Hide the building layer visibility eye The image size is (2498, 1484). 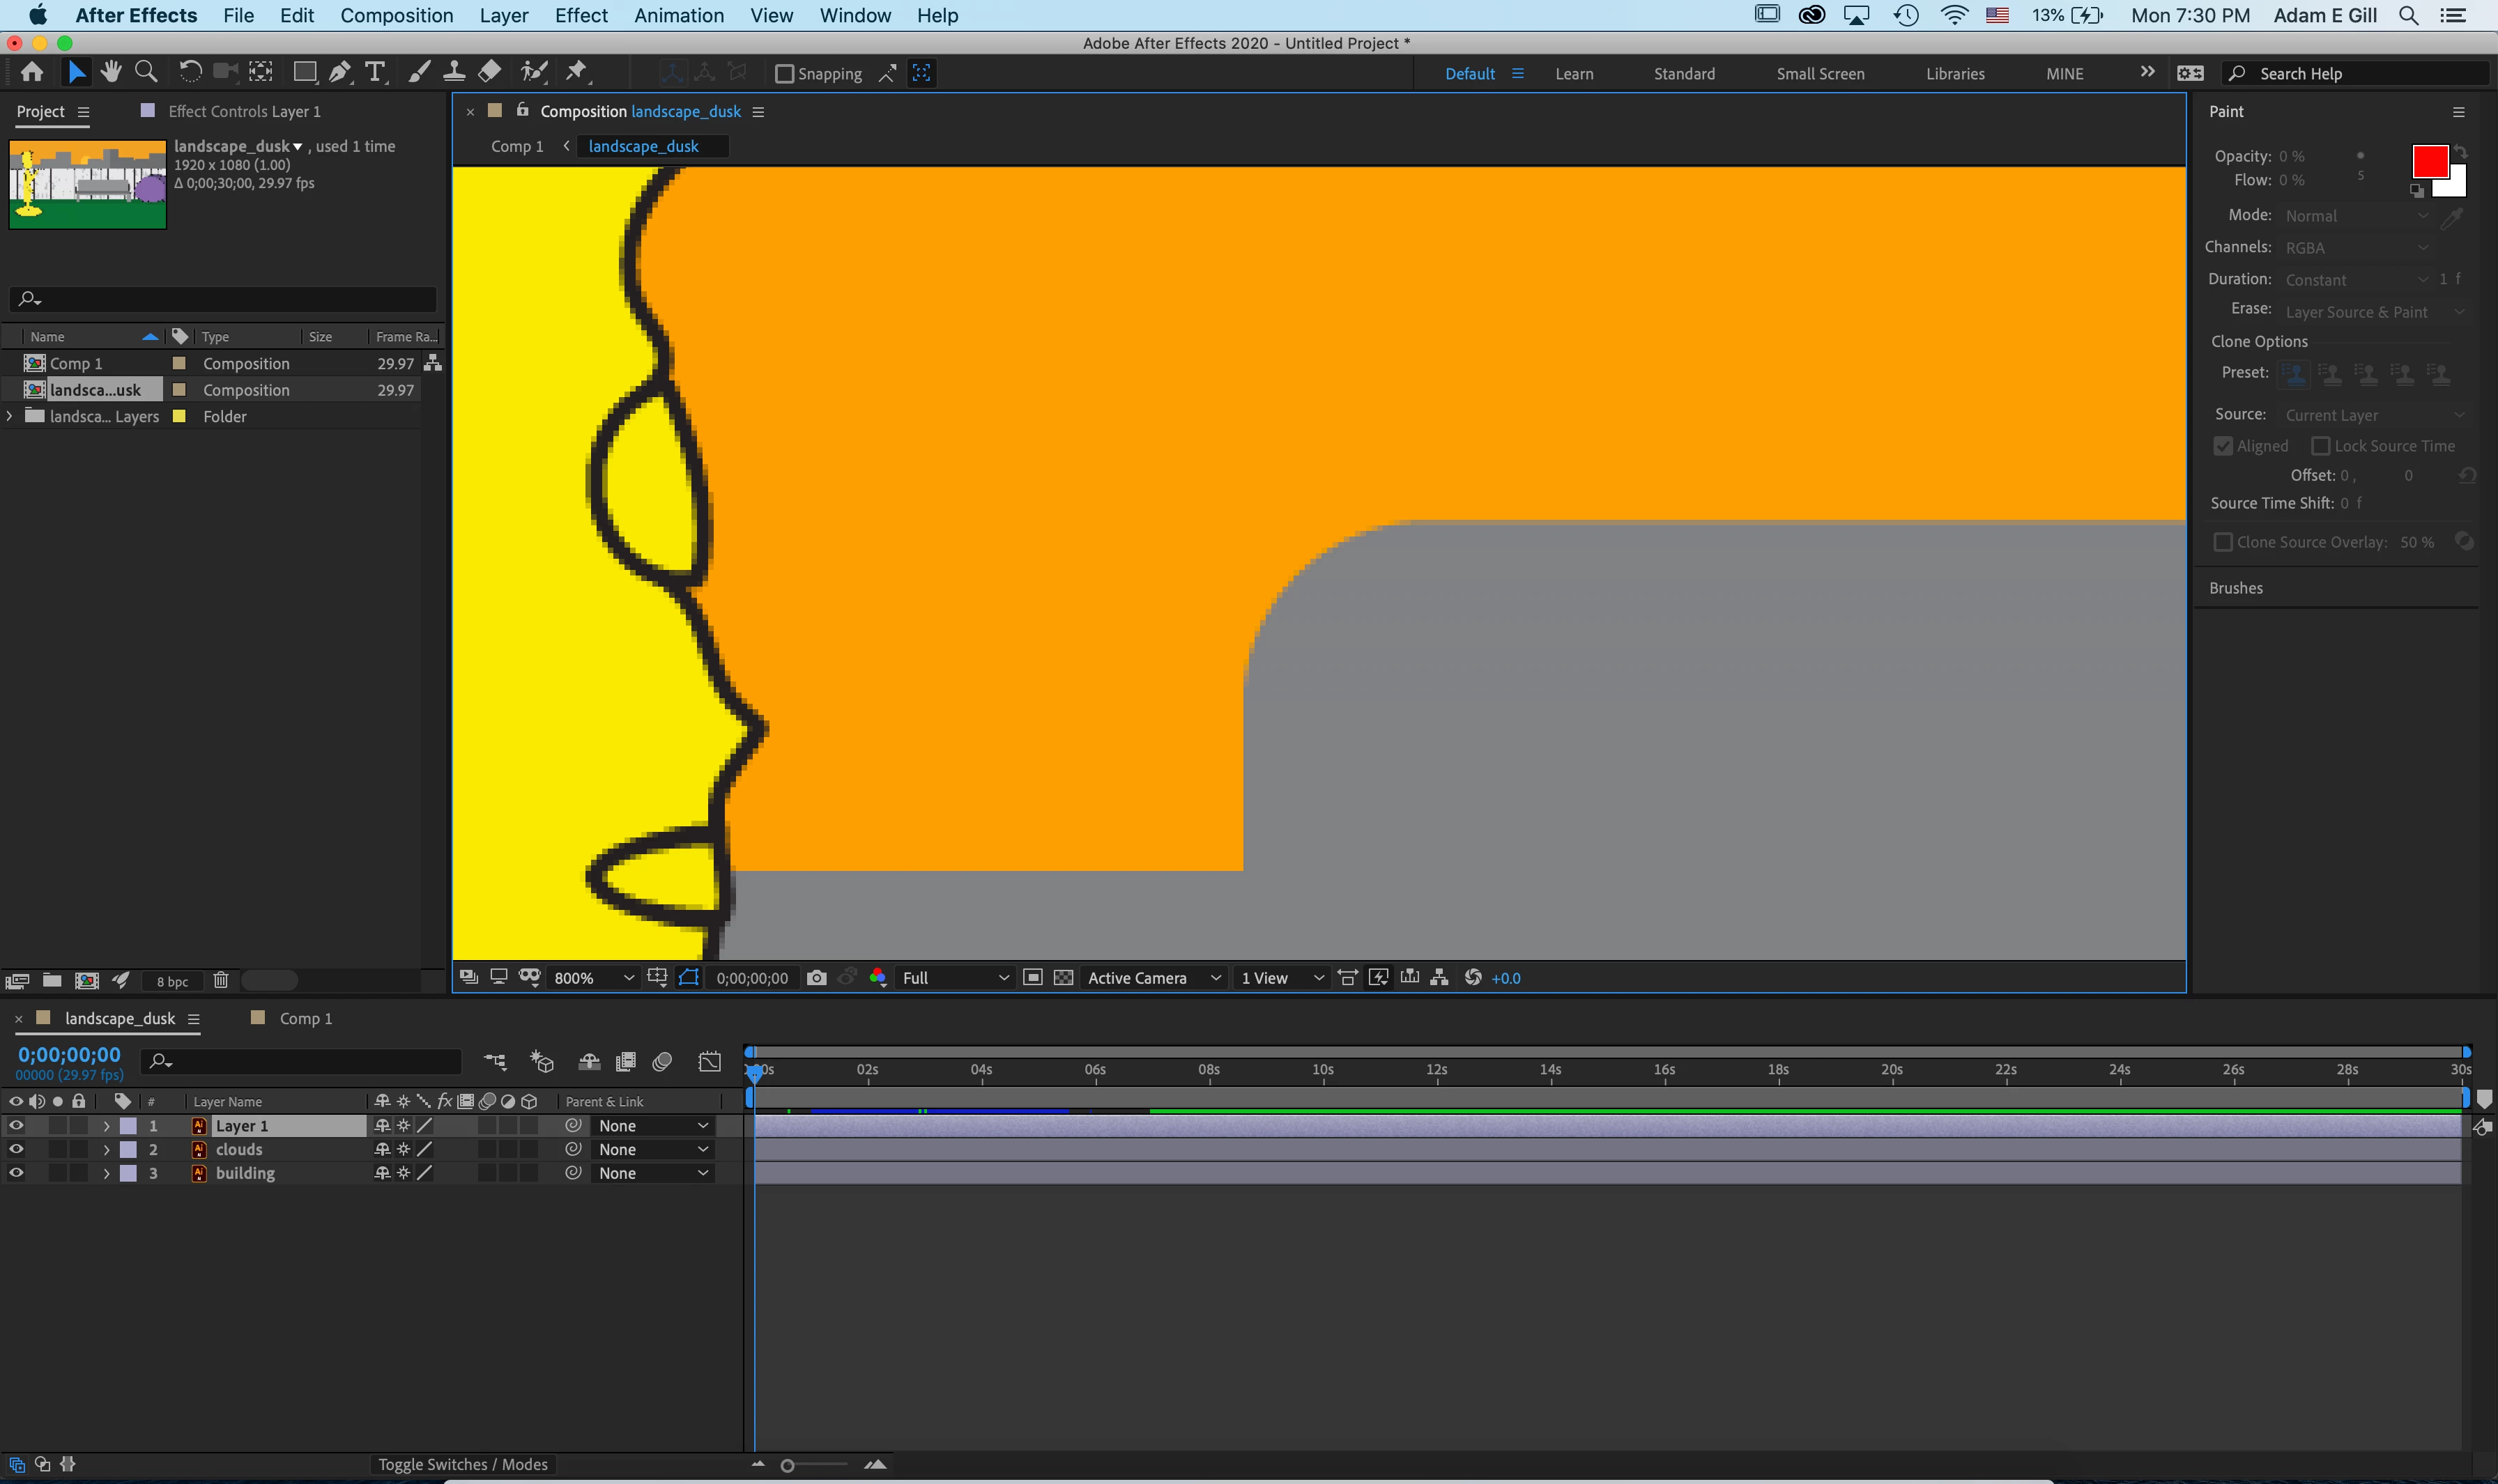click(x=16, y=1173)
